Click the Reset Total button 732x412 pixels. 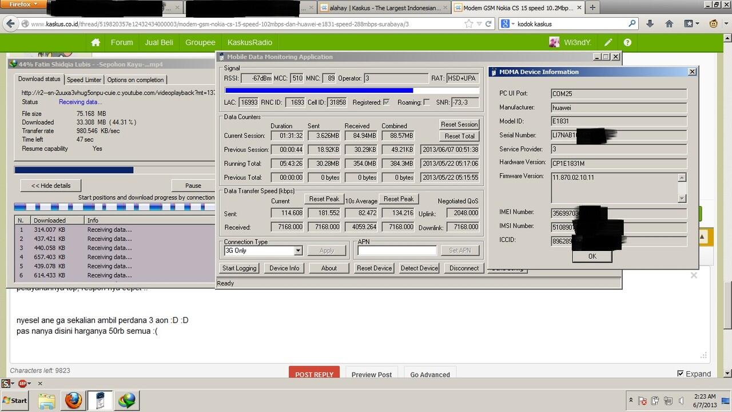point(459,136)
